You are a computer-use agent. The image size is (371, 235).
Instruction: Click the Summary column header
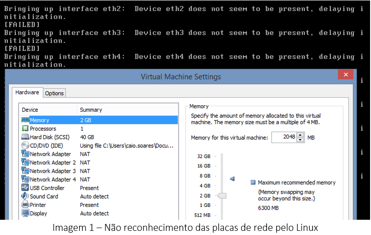tap(91, 110)
